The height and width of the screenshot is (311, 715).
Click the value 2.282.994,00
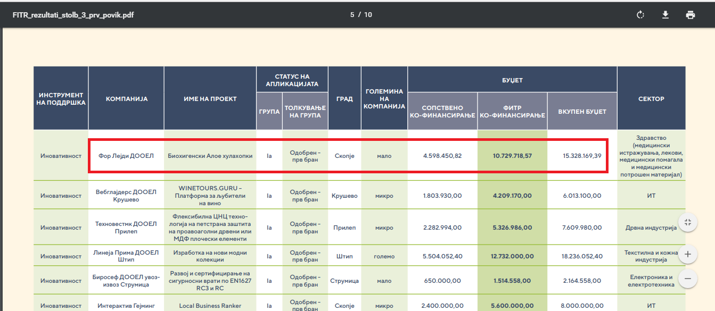pyautogui.click(x=442, y=228)
